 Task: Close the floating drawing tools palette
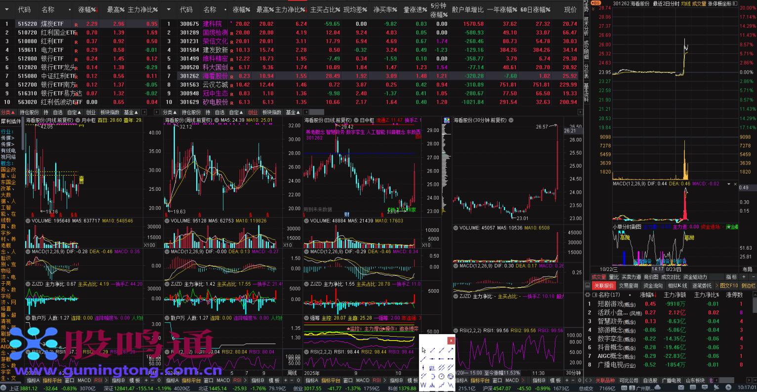coord(451,340)
